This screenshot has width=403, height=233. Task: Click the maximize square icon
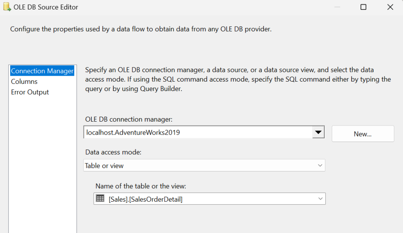pos(363,7)
